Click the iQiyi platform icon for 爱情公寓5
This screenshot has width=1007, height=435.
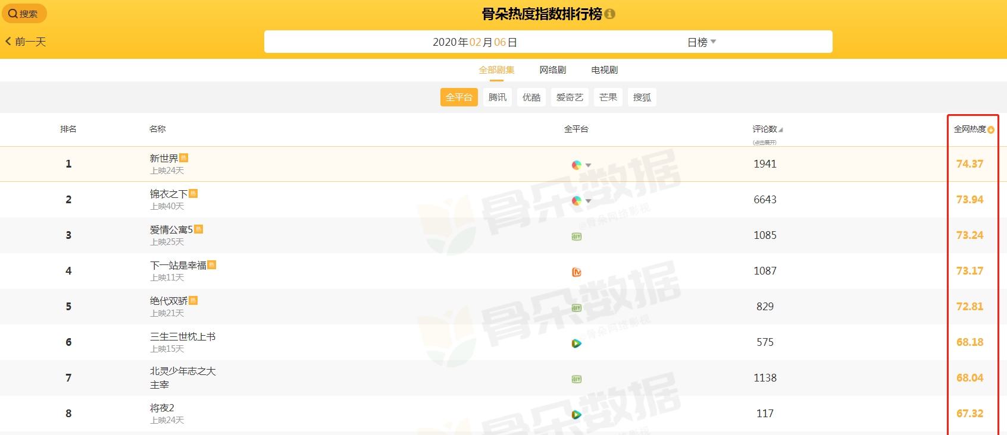[576, 237]
